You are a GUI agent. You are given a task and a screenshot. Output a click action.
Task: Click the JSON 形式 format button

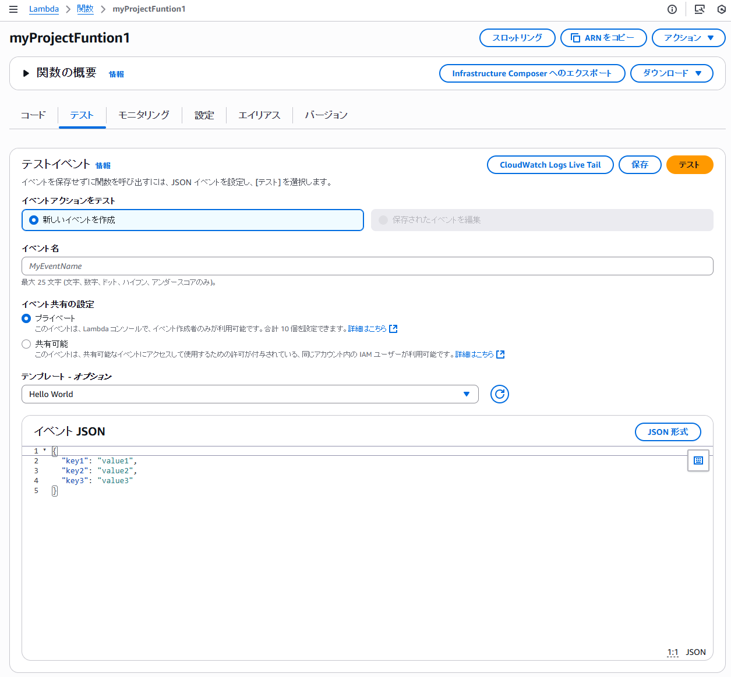click(668, 432)
